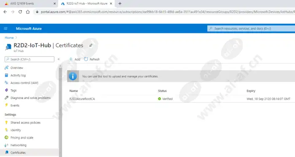The image size is (295, 157).
Task: Open Tags in the sidebar
Action: click(x=13, y=90)
